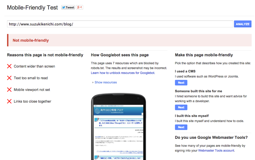Click the Someone built this site for me heading

[198, 91]
